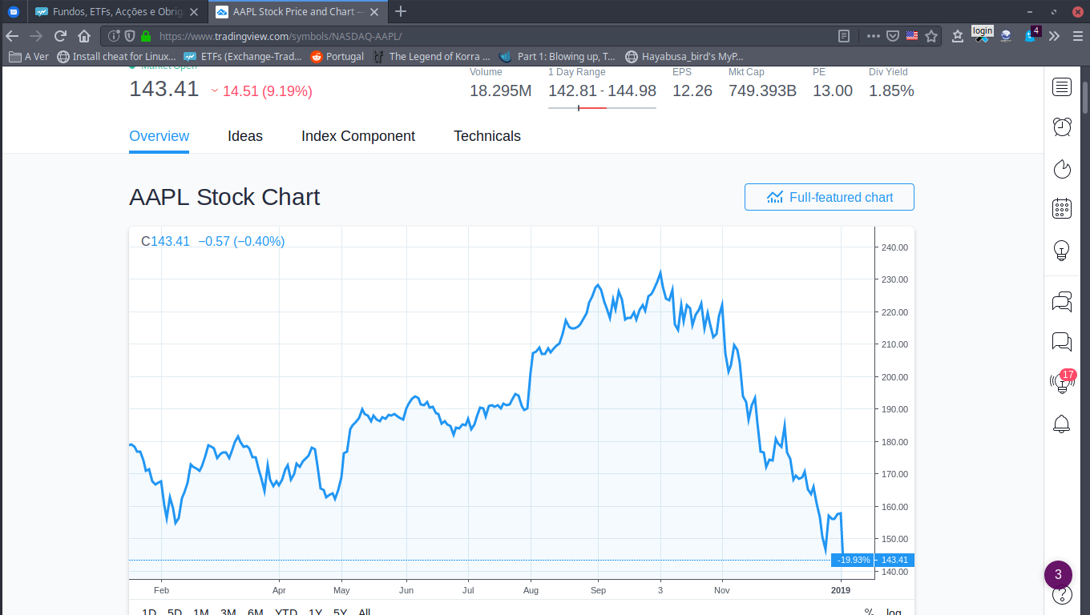1090x615 pixels.
Task: Switch to the Technicals tab
Action: point(487,136)
